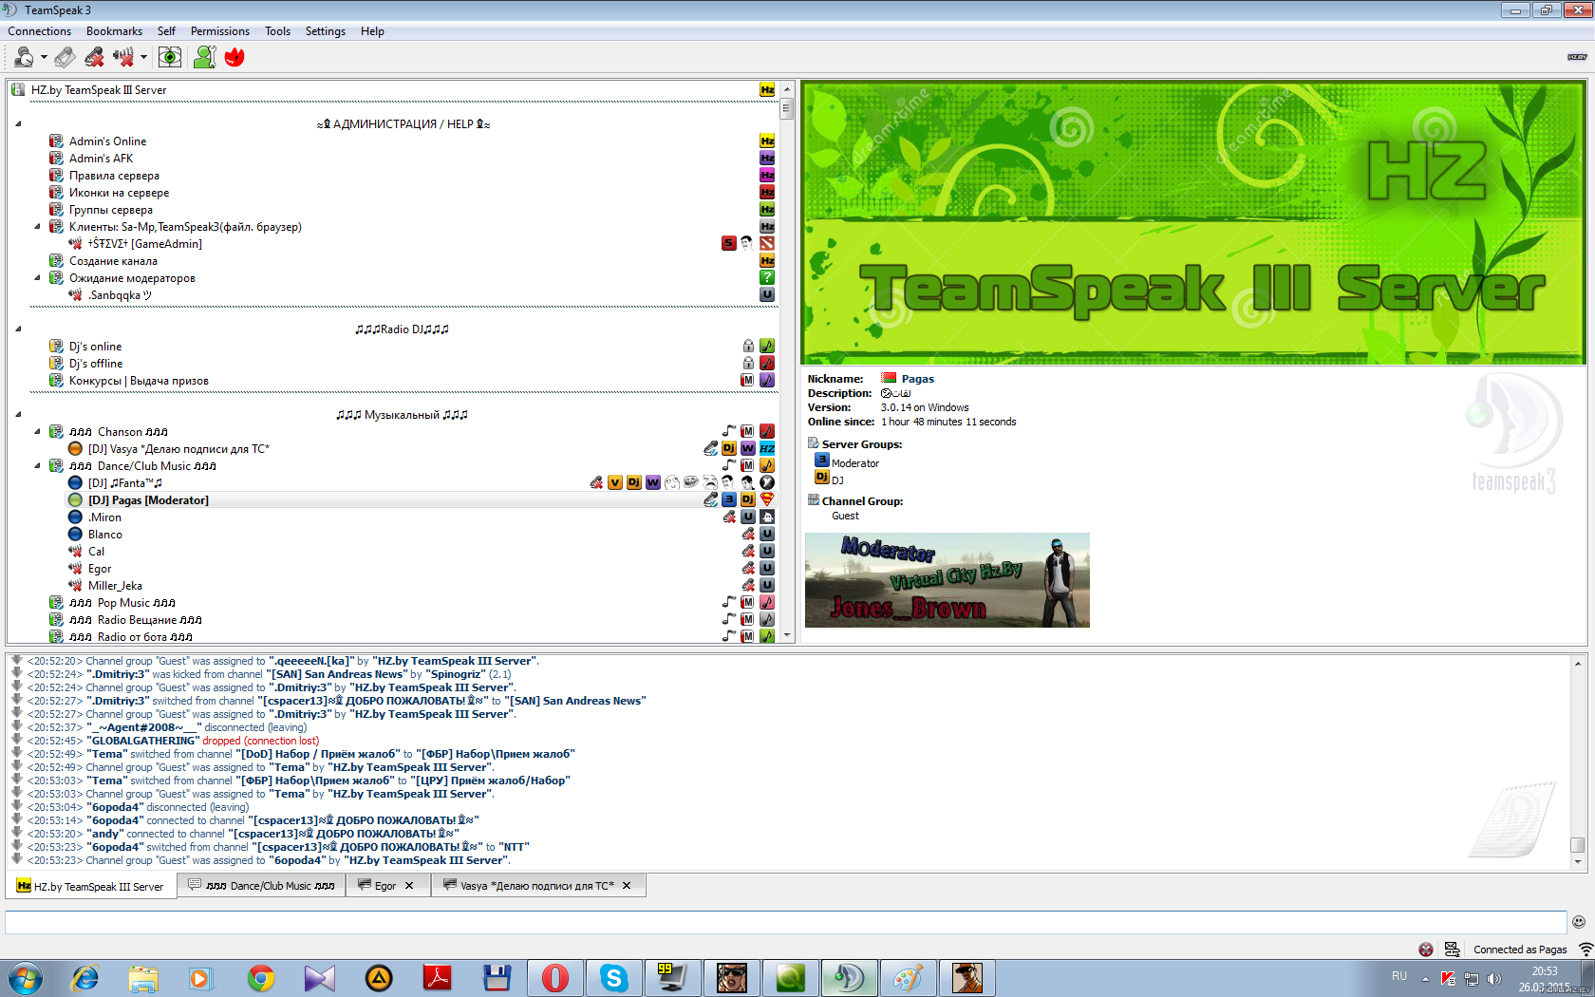Select user .Miron in the channel tree
The width and height of the screenshot is (1595, 997).
pyautogui.click(x=104, y=517)
